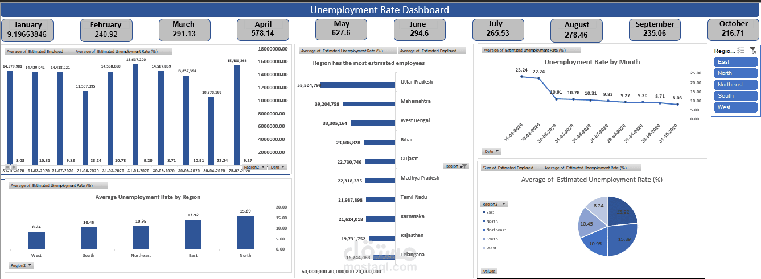761x279 pixels.
Task: Click the Unemployment Rate by Month chart title
Action: click(592, 61)
